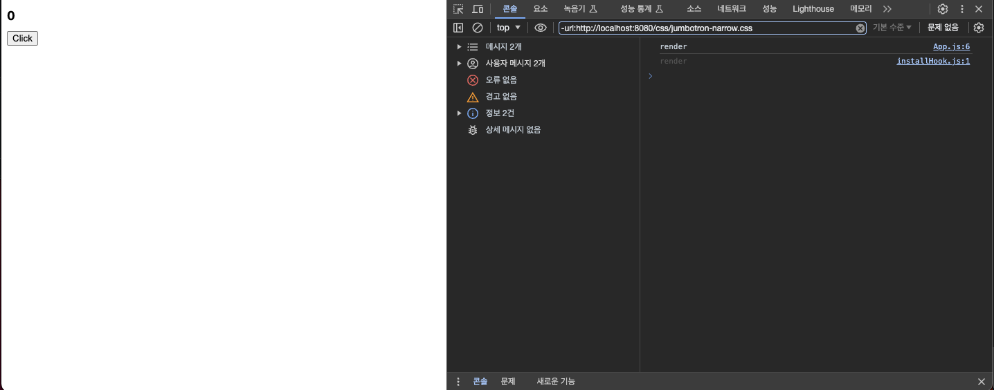Create a live expression with eye icon
This screenshot has width=994, height=390.
541,28
